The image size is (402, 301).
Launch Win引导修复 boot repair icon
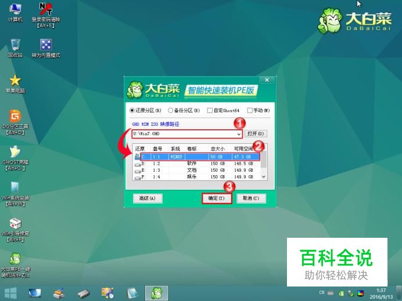[15, 230]
